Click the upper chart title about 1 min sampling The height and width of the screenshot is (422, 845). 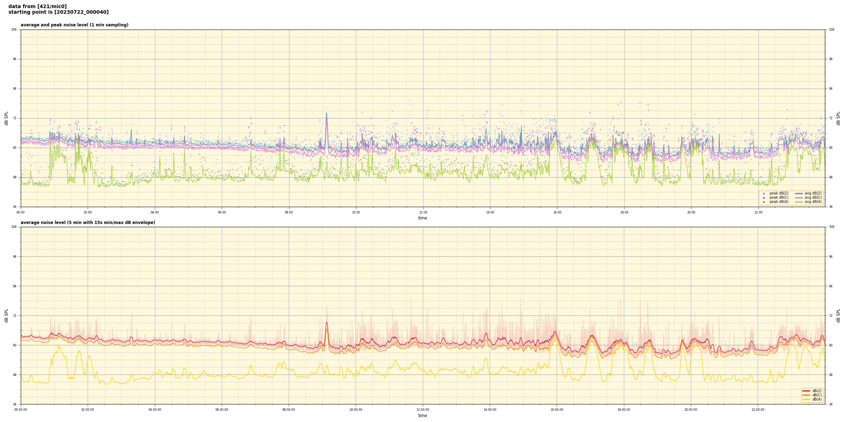[x=74, y=25]
